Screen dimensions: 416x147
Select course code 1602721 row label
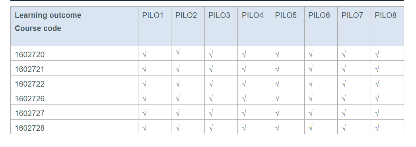(x=30, y=70)
